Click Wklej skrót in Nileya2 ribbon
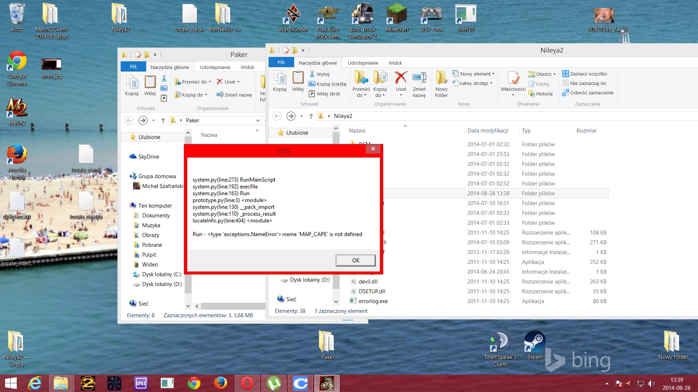This screenshot has width=698, height=392. [x=324, y=94]
